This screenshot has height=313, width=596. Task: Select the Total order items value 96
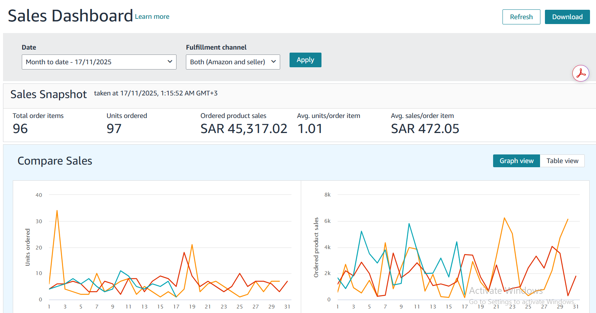point(20,129)
